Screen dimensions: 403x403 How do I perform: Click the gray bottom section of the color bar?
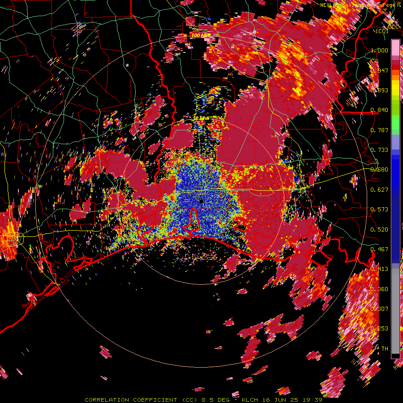click(x=395, y=311)
